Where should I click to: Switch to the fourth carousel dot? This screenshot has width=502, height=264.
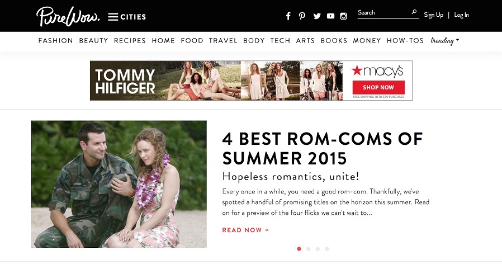point(327,249)
